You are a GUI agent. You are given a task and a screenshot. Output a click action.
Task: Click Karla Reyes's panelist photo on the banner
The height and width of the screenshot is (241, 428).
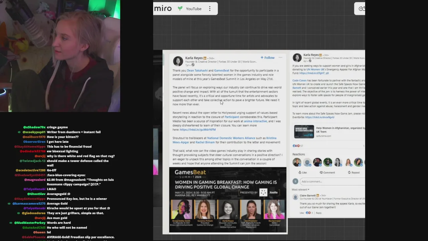(228, 210)
